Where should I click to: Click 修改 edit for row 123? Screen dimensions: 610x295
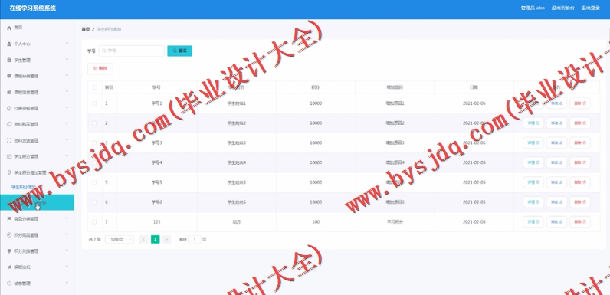(556, 222)
